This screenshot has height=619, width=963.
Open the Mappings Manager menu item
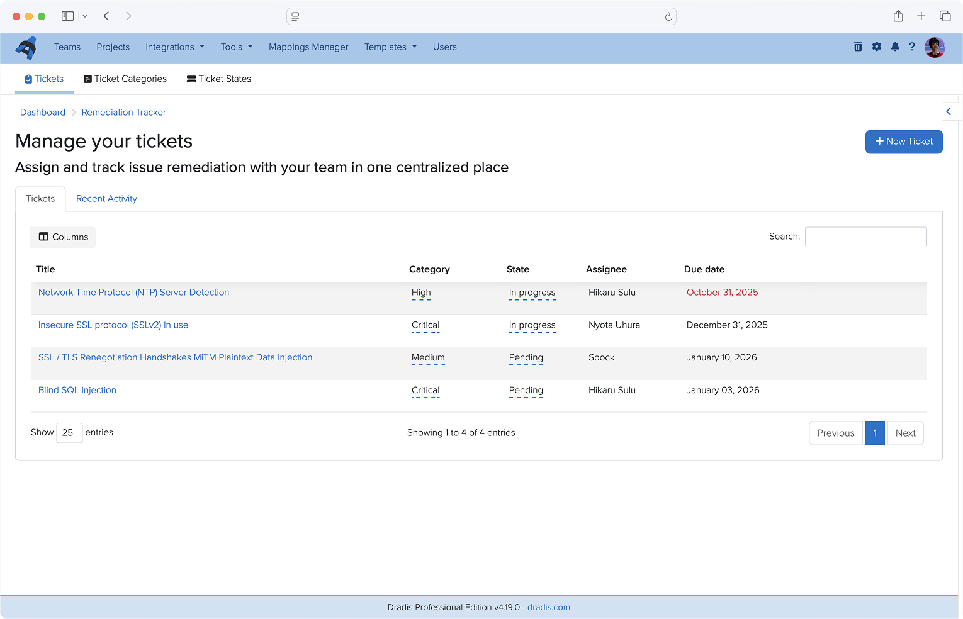[x=308, y=47]
